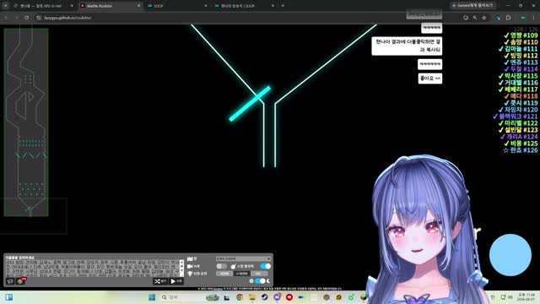
Task: Click inside the participant names text area
Action: [x=92, y=268]
